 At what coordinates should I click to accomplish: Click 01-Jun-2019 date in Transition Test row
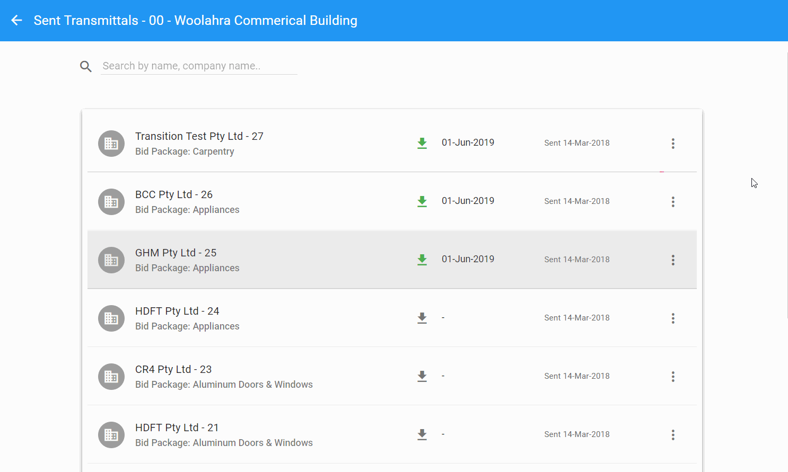pos(468,143)
